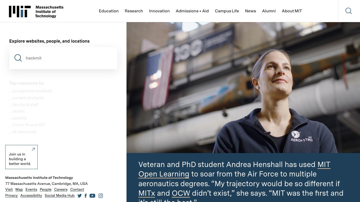360x202 pixels.
Task: Click the MIT logo in the header
Action: [x=36, y=12]
